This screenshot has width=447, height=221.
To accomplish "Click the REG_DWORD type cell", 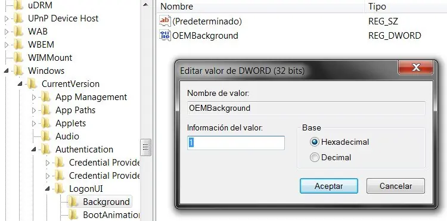I will (x=395, y=36).
